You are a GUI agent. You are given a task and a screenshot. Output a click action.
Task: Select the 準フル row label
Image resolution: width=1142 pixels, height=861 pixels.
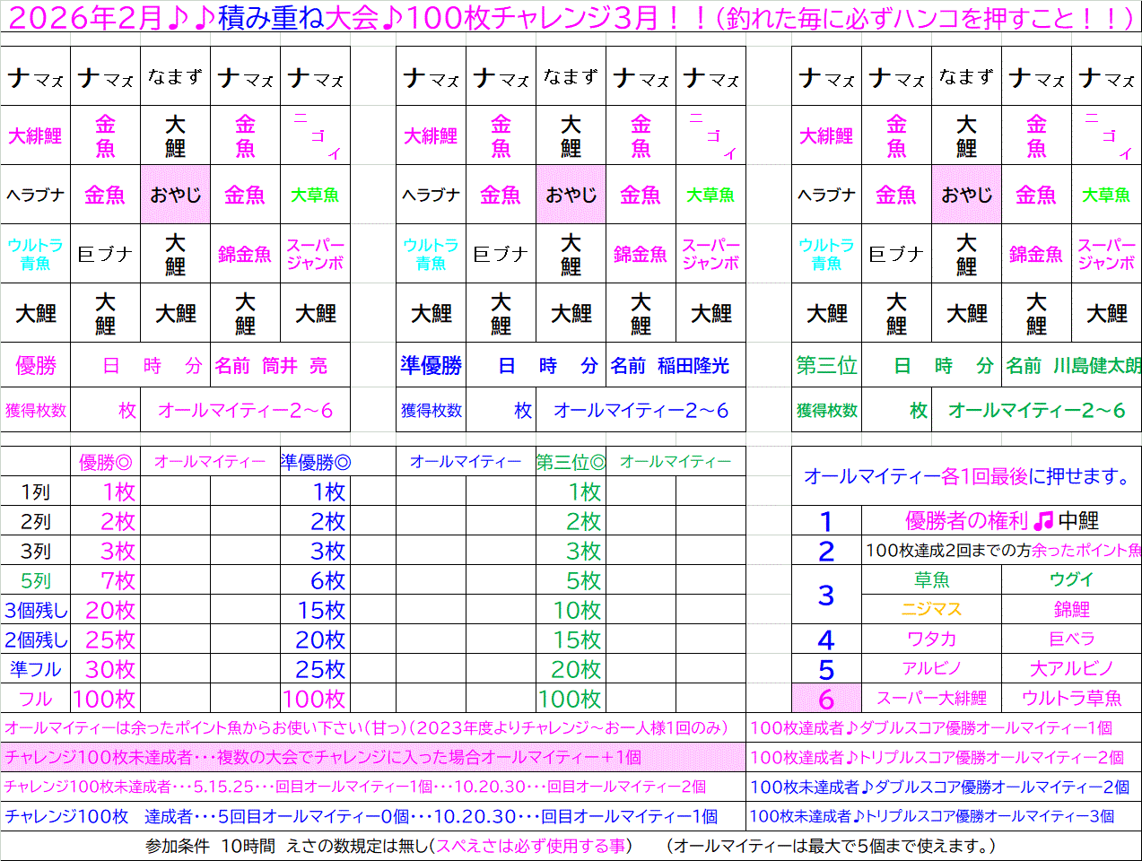coord(36,669)
